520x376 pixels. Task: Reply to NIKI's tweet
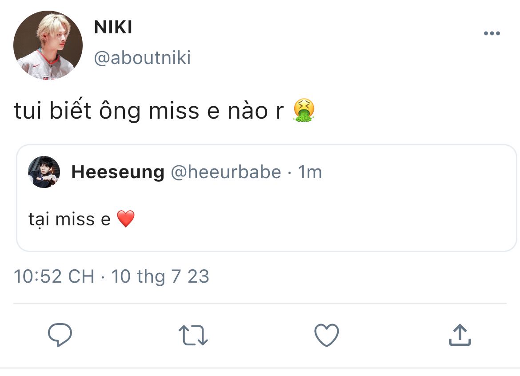click(x=60, y=335)
